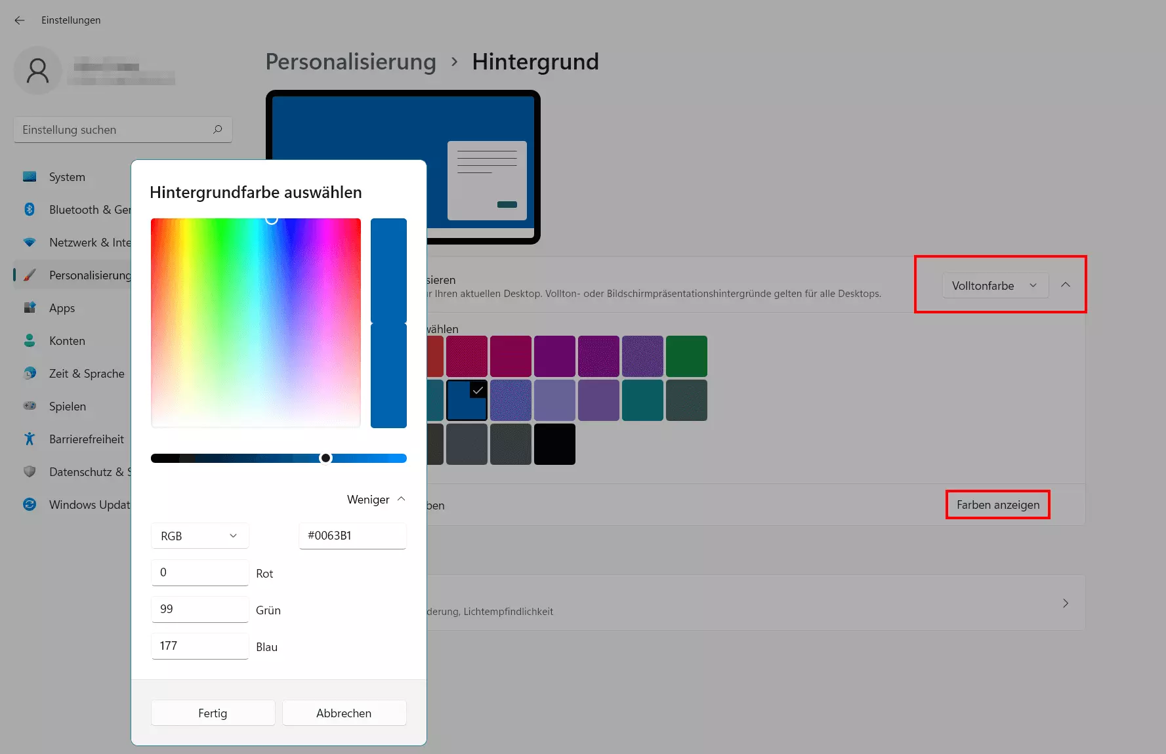Click the Windows Update refresh icon
Image resolution: width=1166 pixels, height=754 pixels.
tap(30, 504)
